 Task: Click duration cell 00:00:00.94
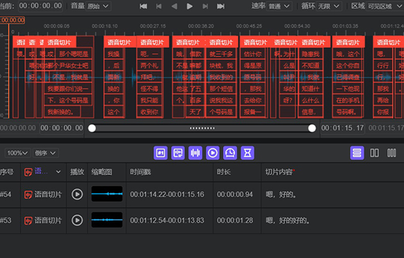pyautogui.click(x=235, y=195)
